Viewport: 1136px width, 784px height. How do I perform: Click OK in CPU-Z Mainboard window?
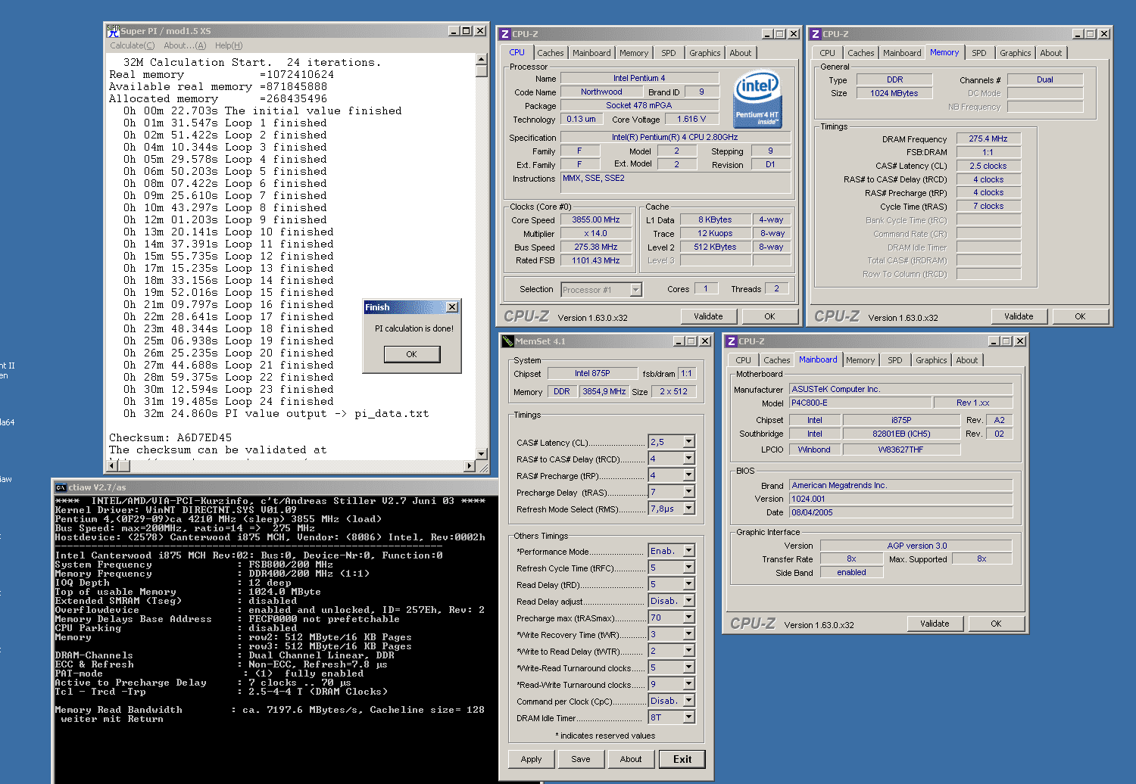996,624
